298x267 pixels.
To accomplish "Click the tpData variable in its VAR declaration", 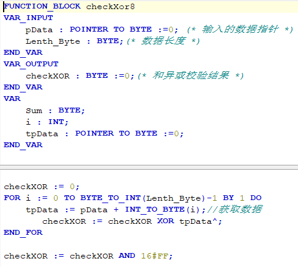I will click(42, 134).
